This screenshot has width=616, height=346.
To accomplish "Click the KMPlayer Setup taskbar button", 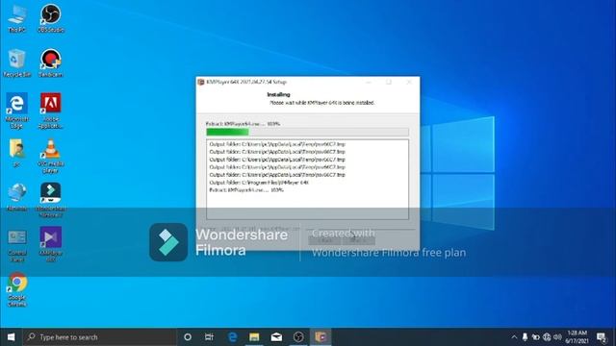I will coord(321,337).
